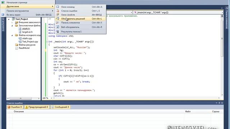230x129 pixels.
Task: Open the scope dropdown left of _tmain
Action: (x=132, y=13)
